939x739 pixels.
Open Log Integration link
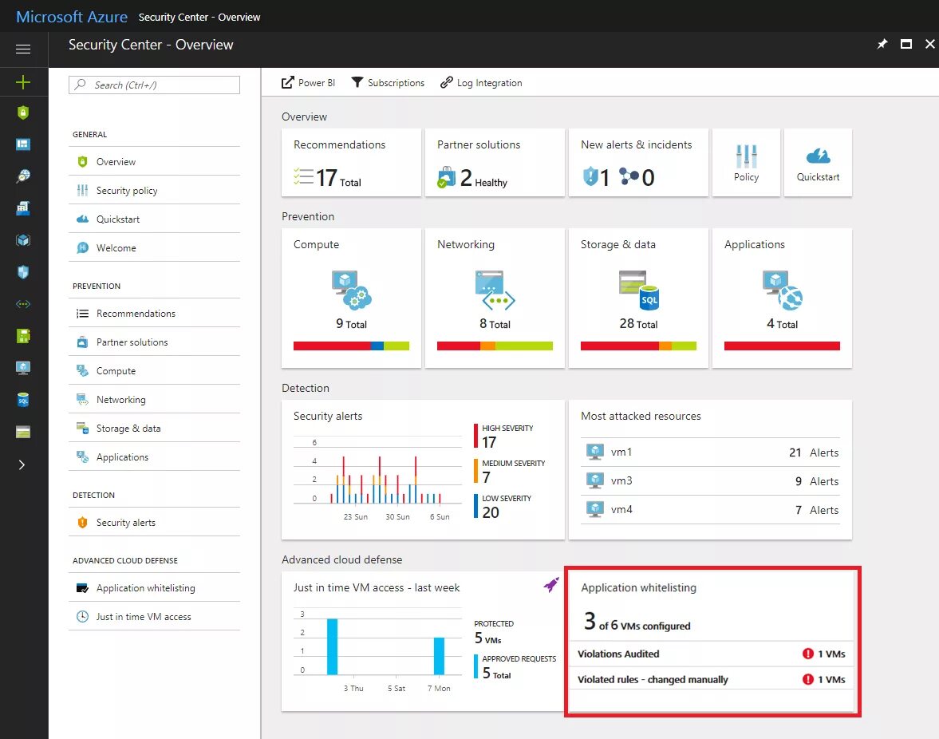click(x=482, y=83)
